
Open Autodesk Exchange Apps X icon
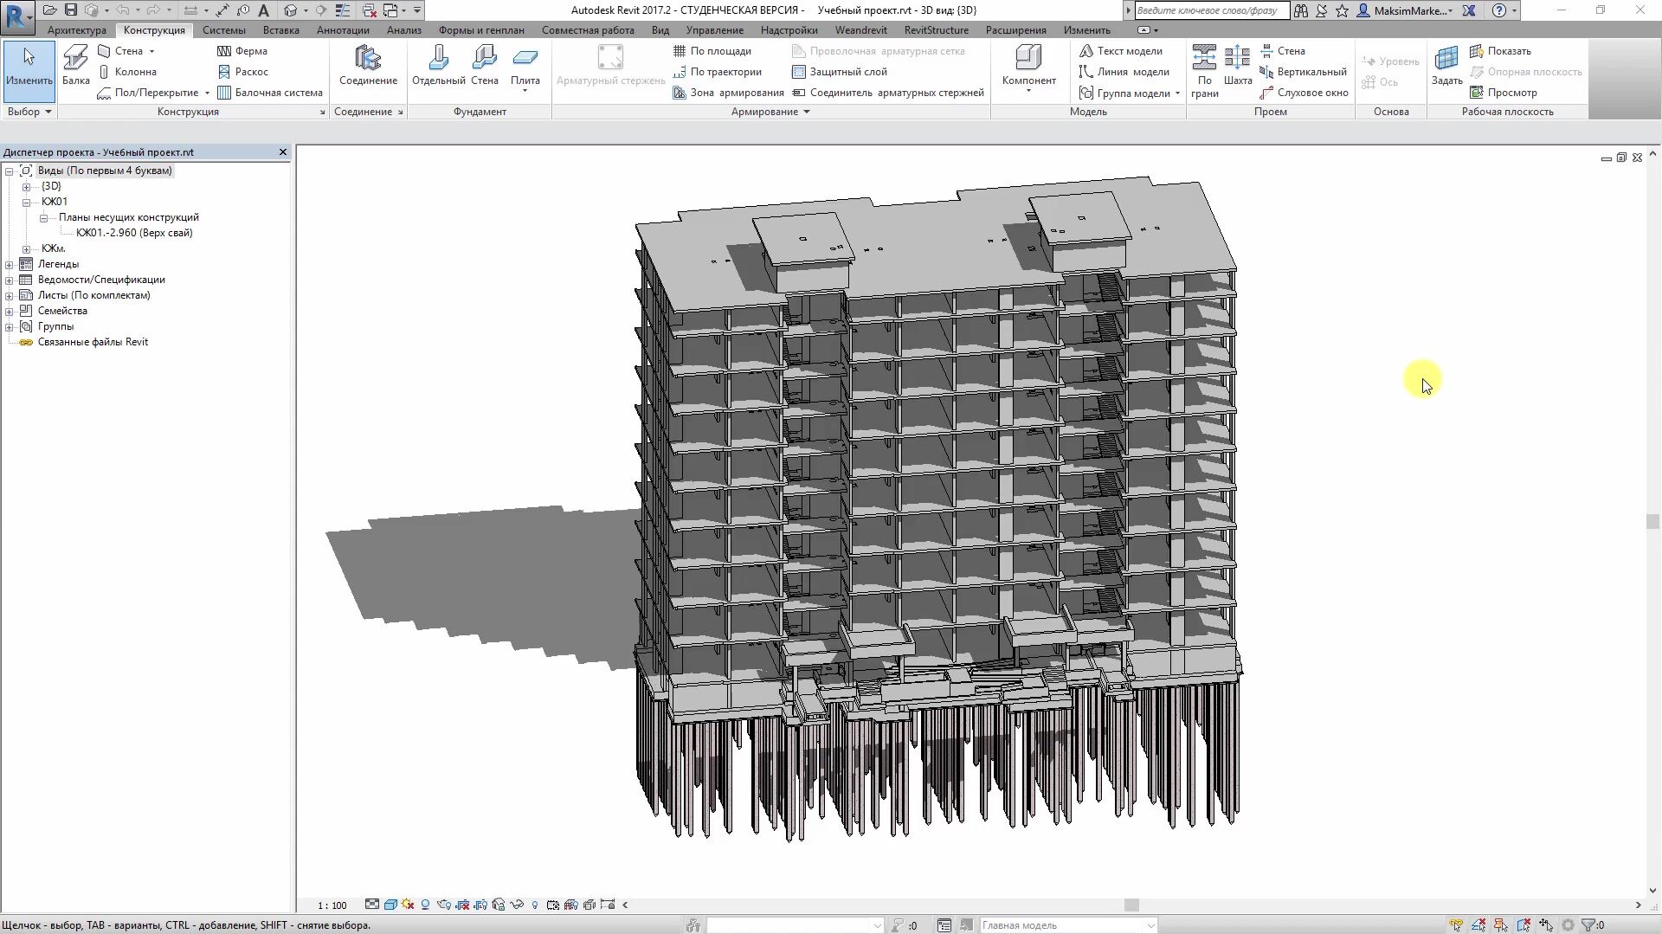coord(1469,10)
